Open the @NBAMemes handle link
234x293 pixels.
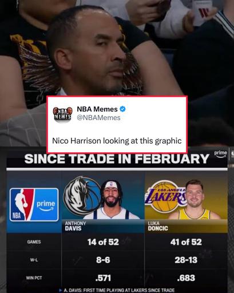pyautogui.click(x=98, y=118)
